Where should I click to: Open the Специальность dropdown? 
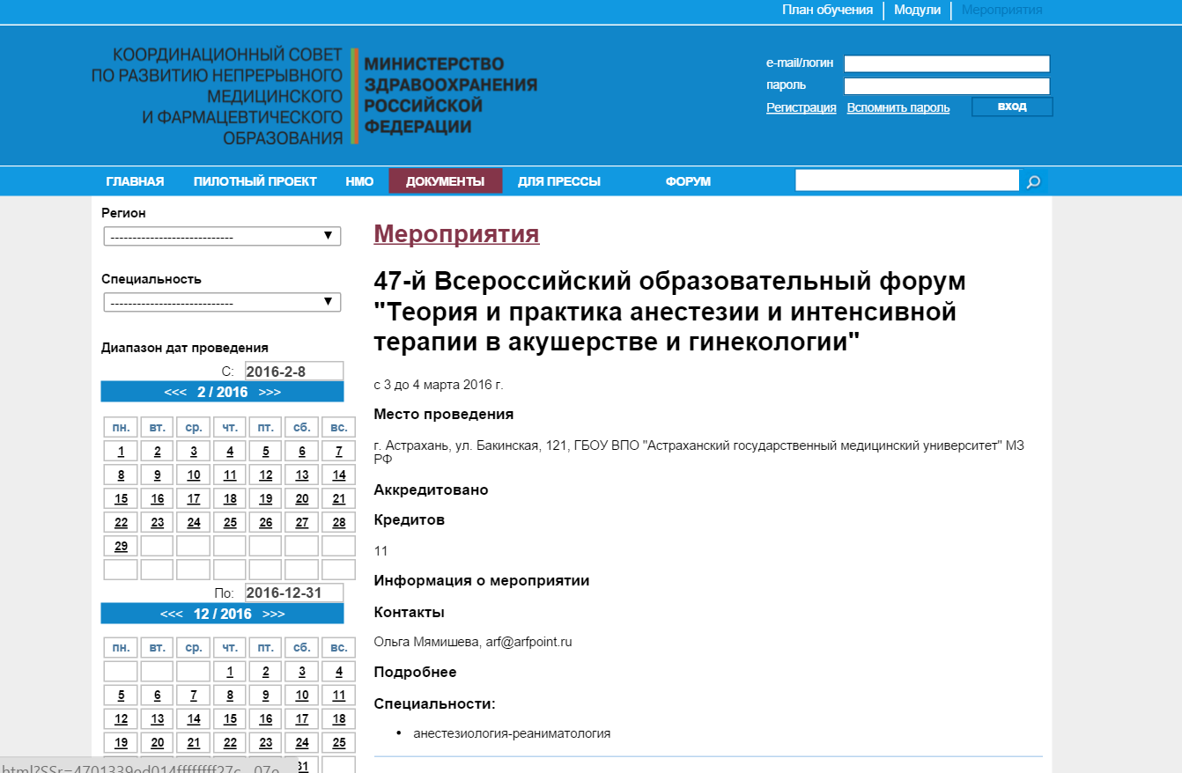point(222,302)
